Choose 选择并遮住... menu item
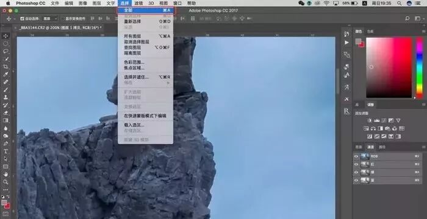The image size is (427, 219). [x=145, y=77]
